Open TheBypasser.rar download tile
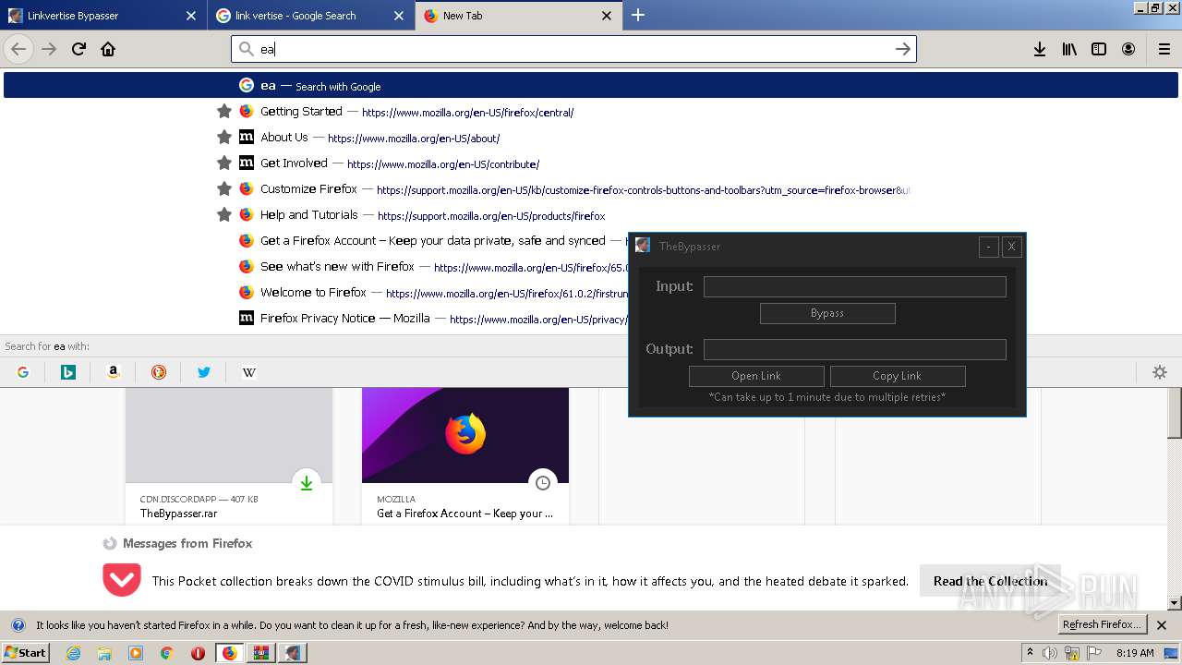The image size is (1182, 665). 229,455
